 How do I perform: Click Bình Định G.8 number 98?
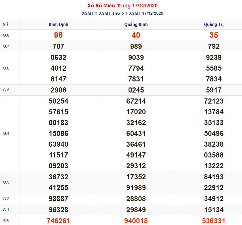58,35
